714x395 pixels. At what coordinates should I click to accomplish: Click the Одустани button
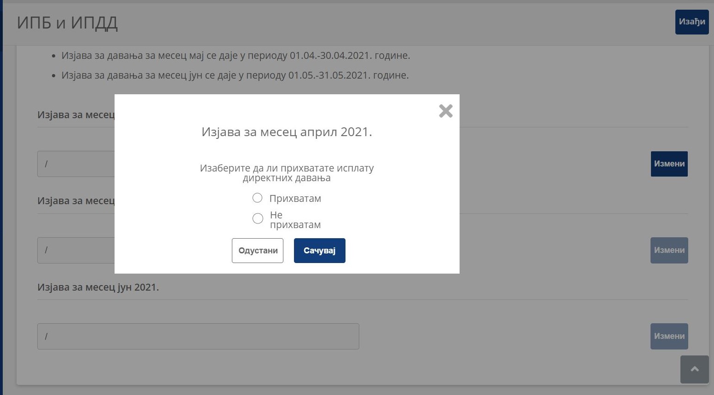[x=258, y=251]
